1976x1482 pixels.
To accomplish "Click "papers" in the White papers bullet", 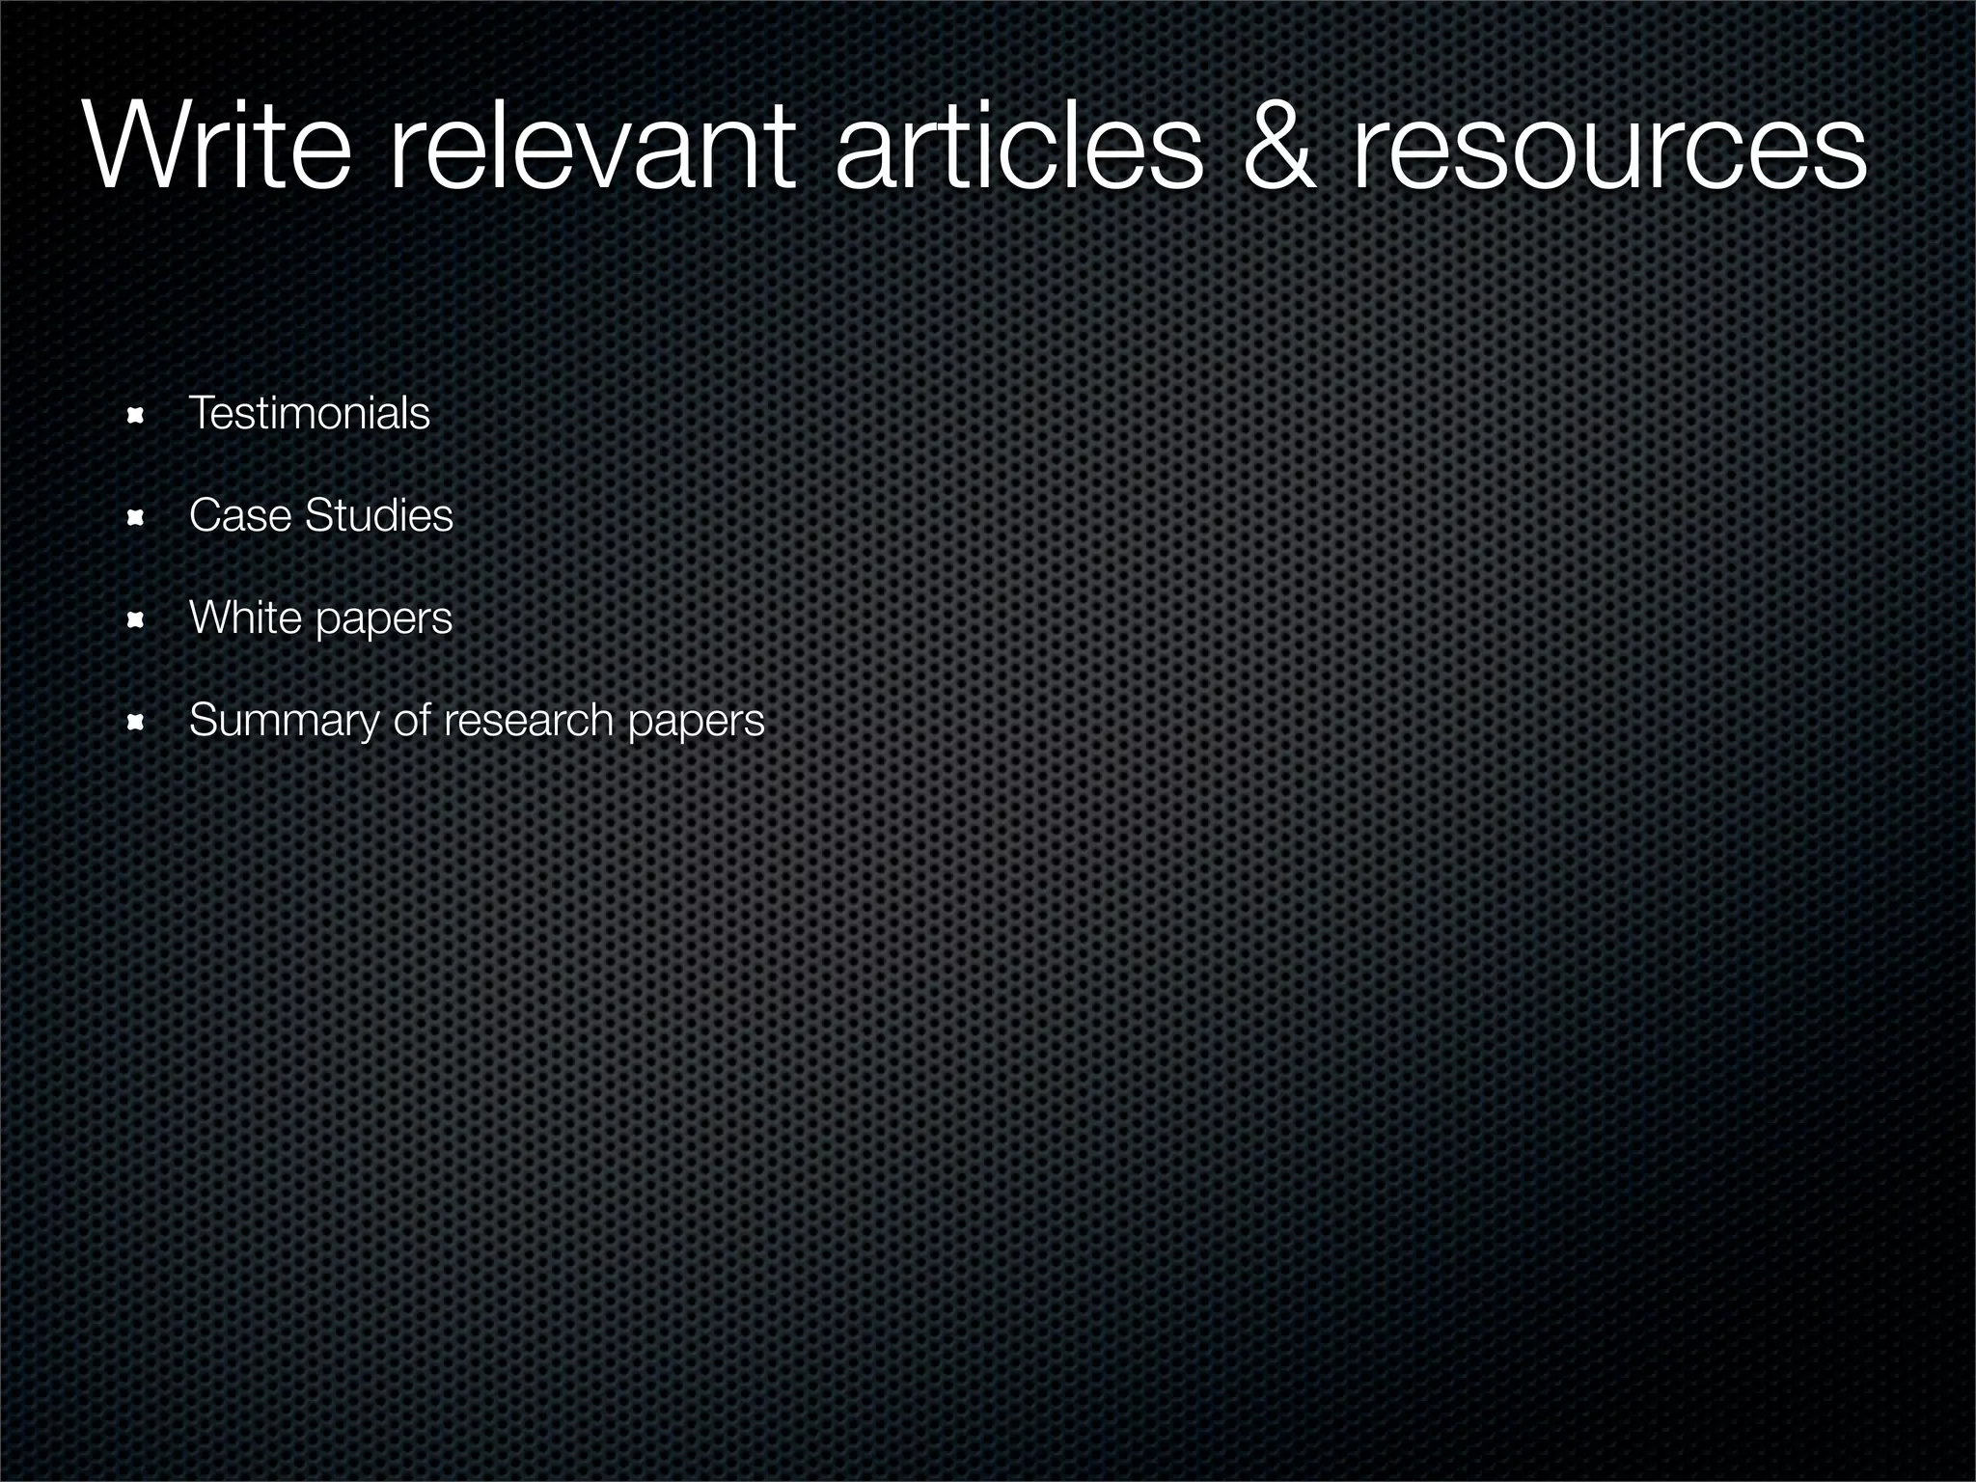I will click(x=383, y=620).
